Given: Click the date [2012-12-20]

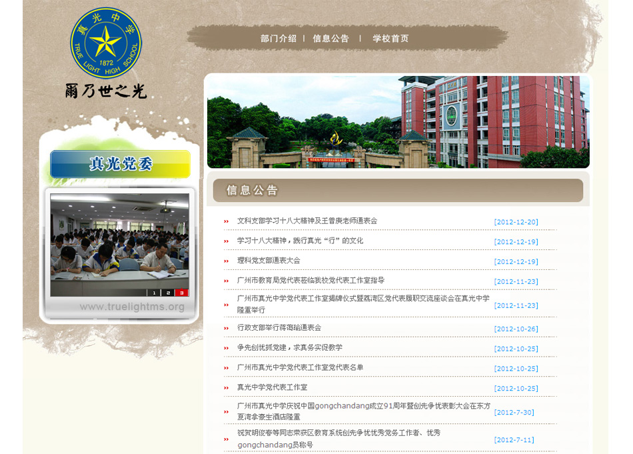Looking at the screenshot, I should click(516, 222).
